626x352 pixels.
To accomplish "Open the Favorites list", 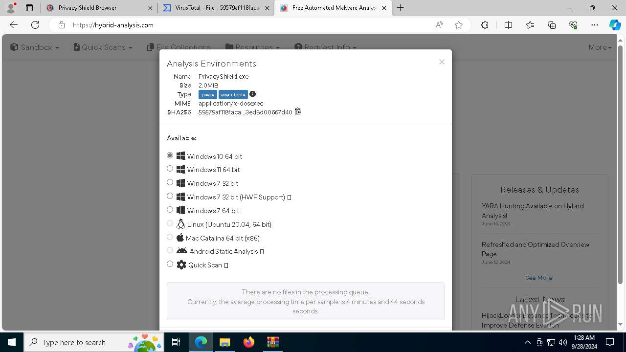I will click(530, 25).
